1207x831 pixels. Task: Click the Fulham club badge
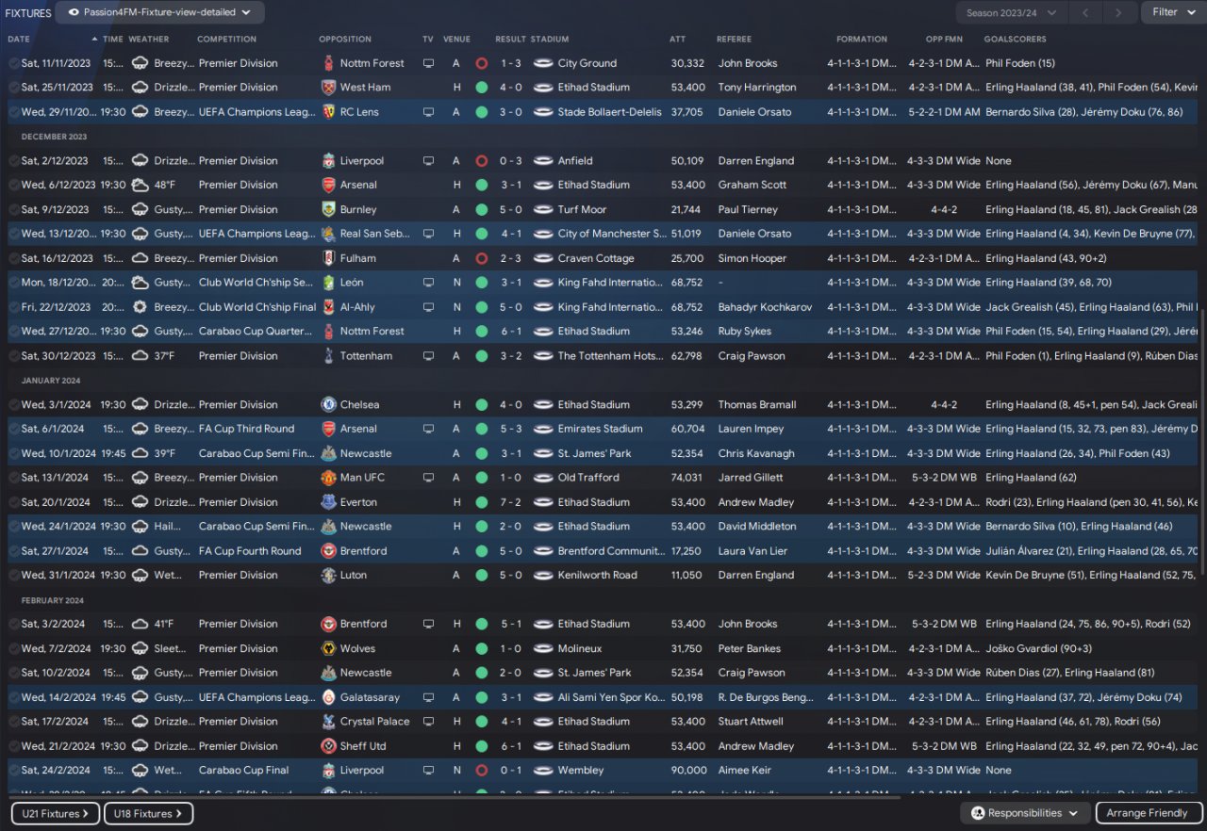(328, 258)
